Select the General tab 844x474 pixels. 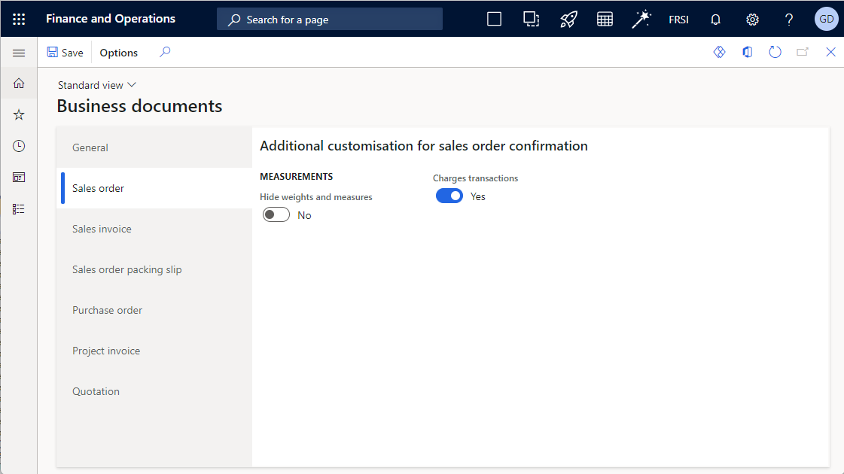[x=154, y=147]
